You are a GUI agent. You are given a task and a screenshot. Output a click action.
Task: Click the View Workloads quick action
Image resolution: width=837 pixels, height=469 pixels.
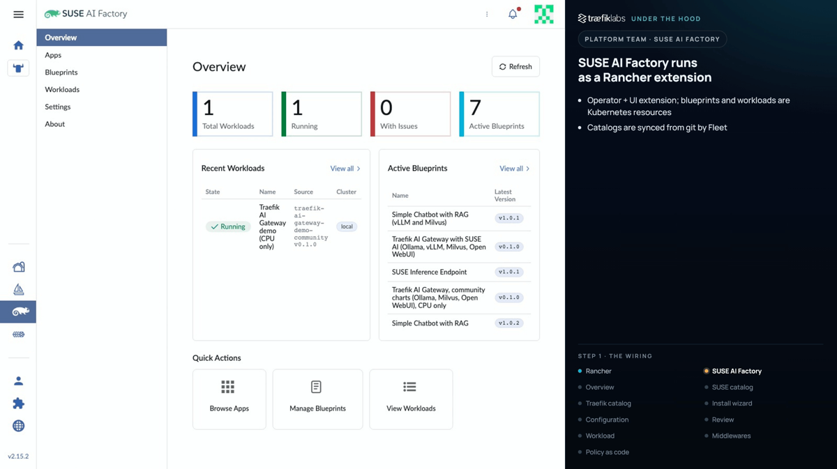pyautogui.click(x=411, y=399)
